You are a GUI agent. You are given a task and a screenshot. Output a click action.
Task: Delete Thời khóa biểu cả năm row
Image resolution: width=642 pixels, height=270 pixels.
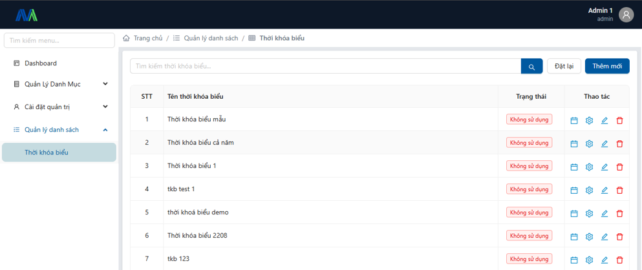[x=619, y=143]
